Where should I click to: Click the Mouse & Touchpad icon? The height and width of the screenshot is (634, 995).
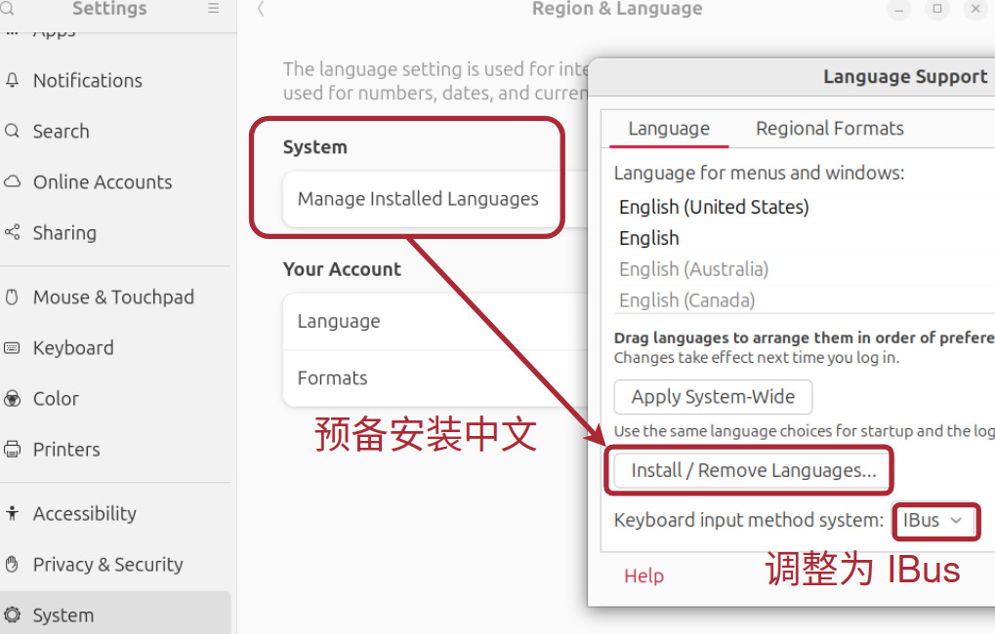pos(13,297)
